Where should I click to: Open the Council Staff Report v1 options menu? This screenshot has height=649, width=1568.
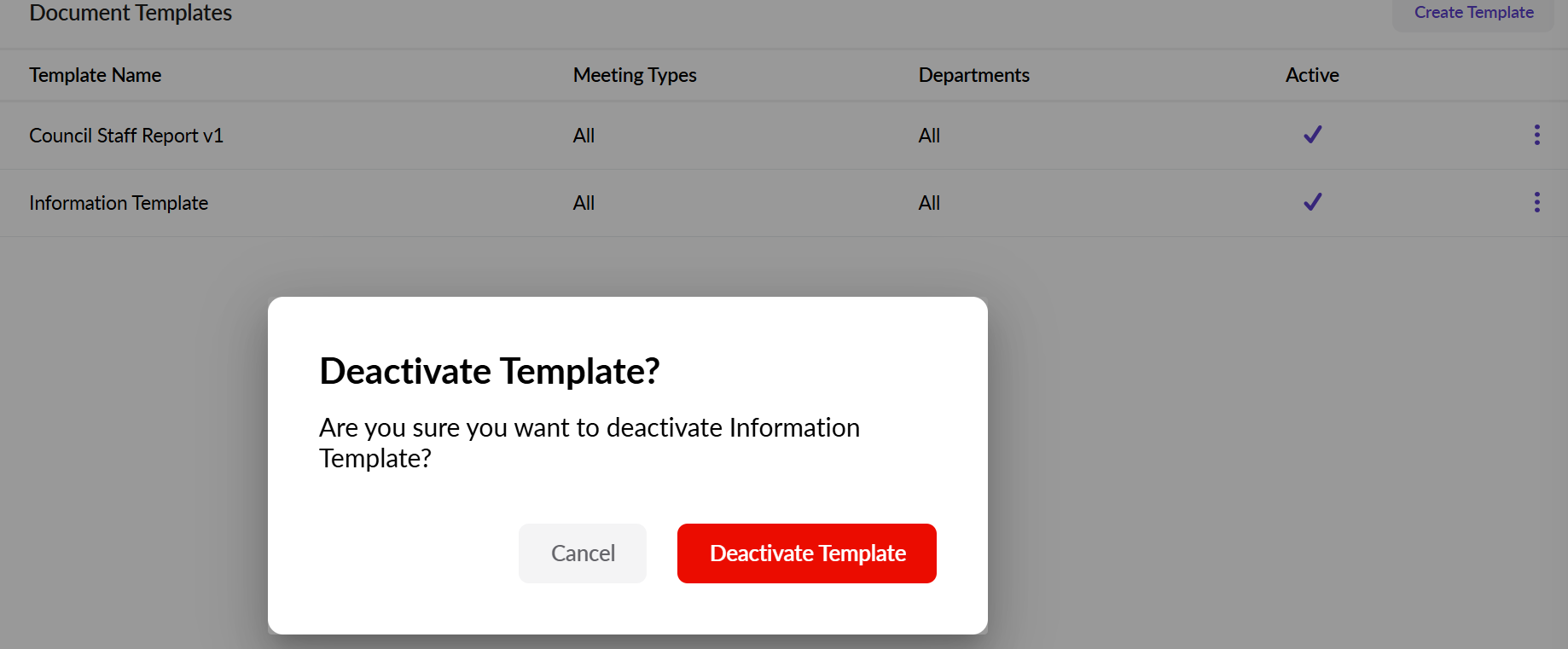(1536, 135)
